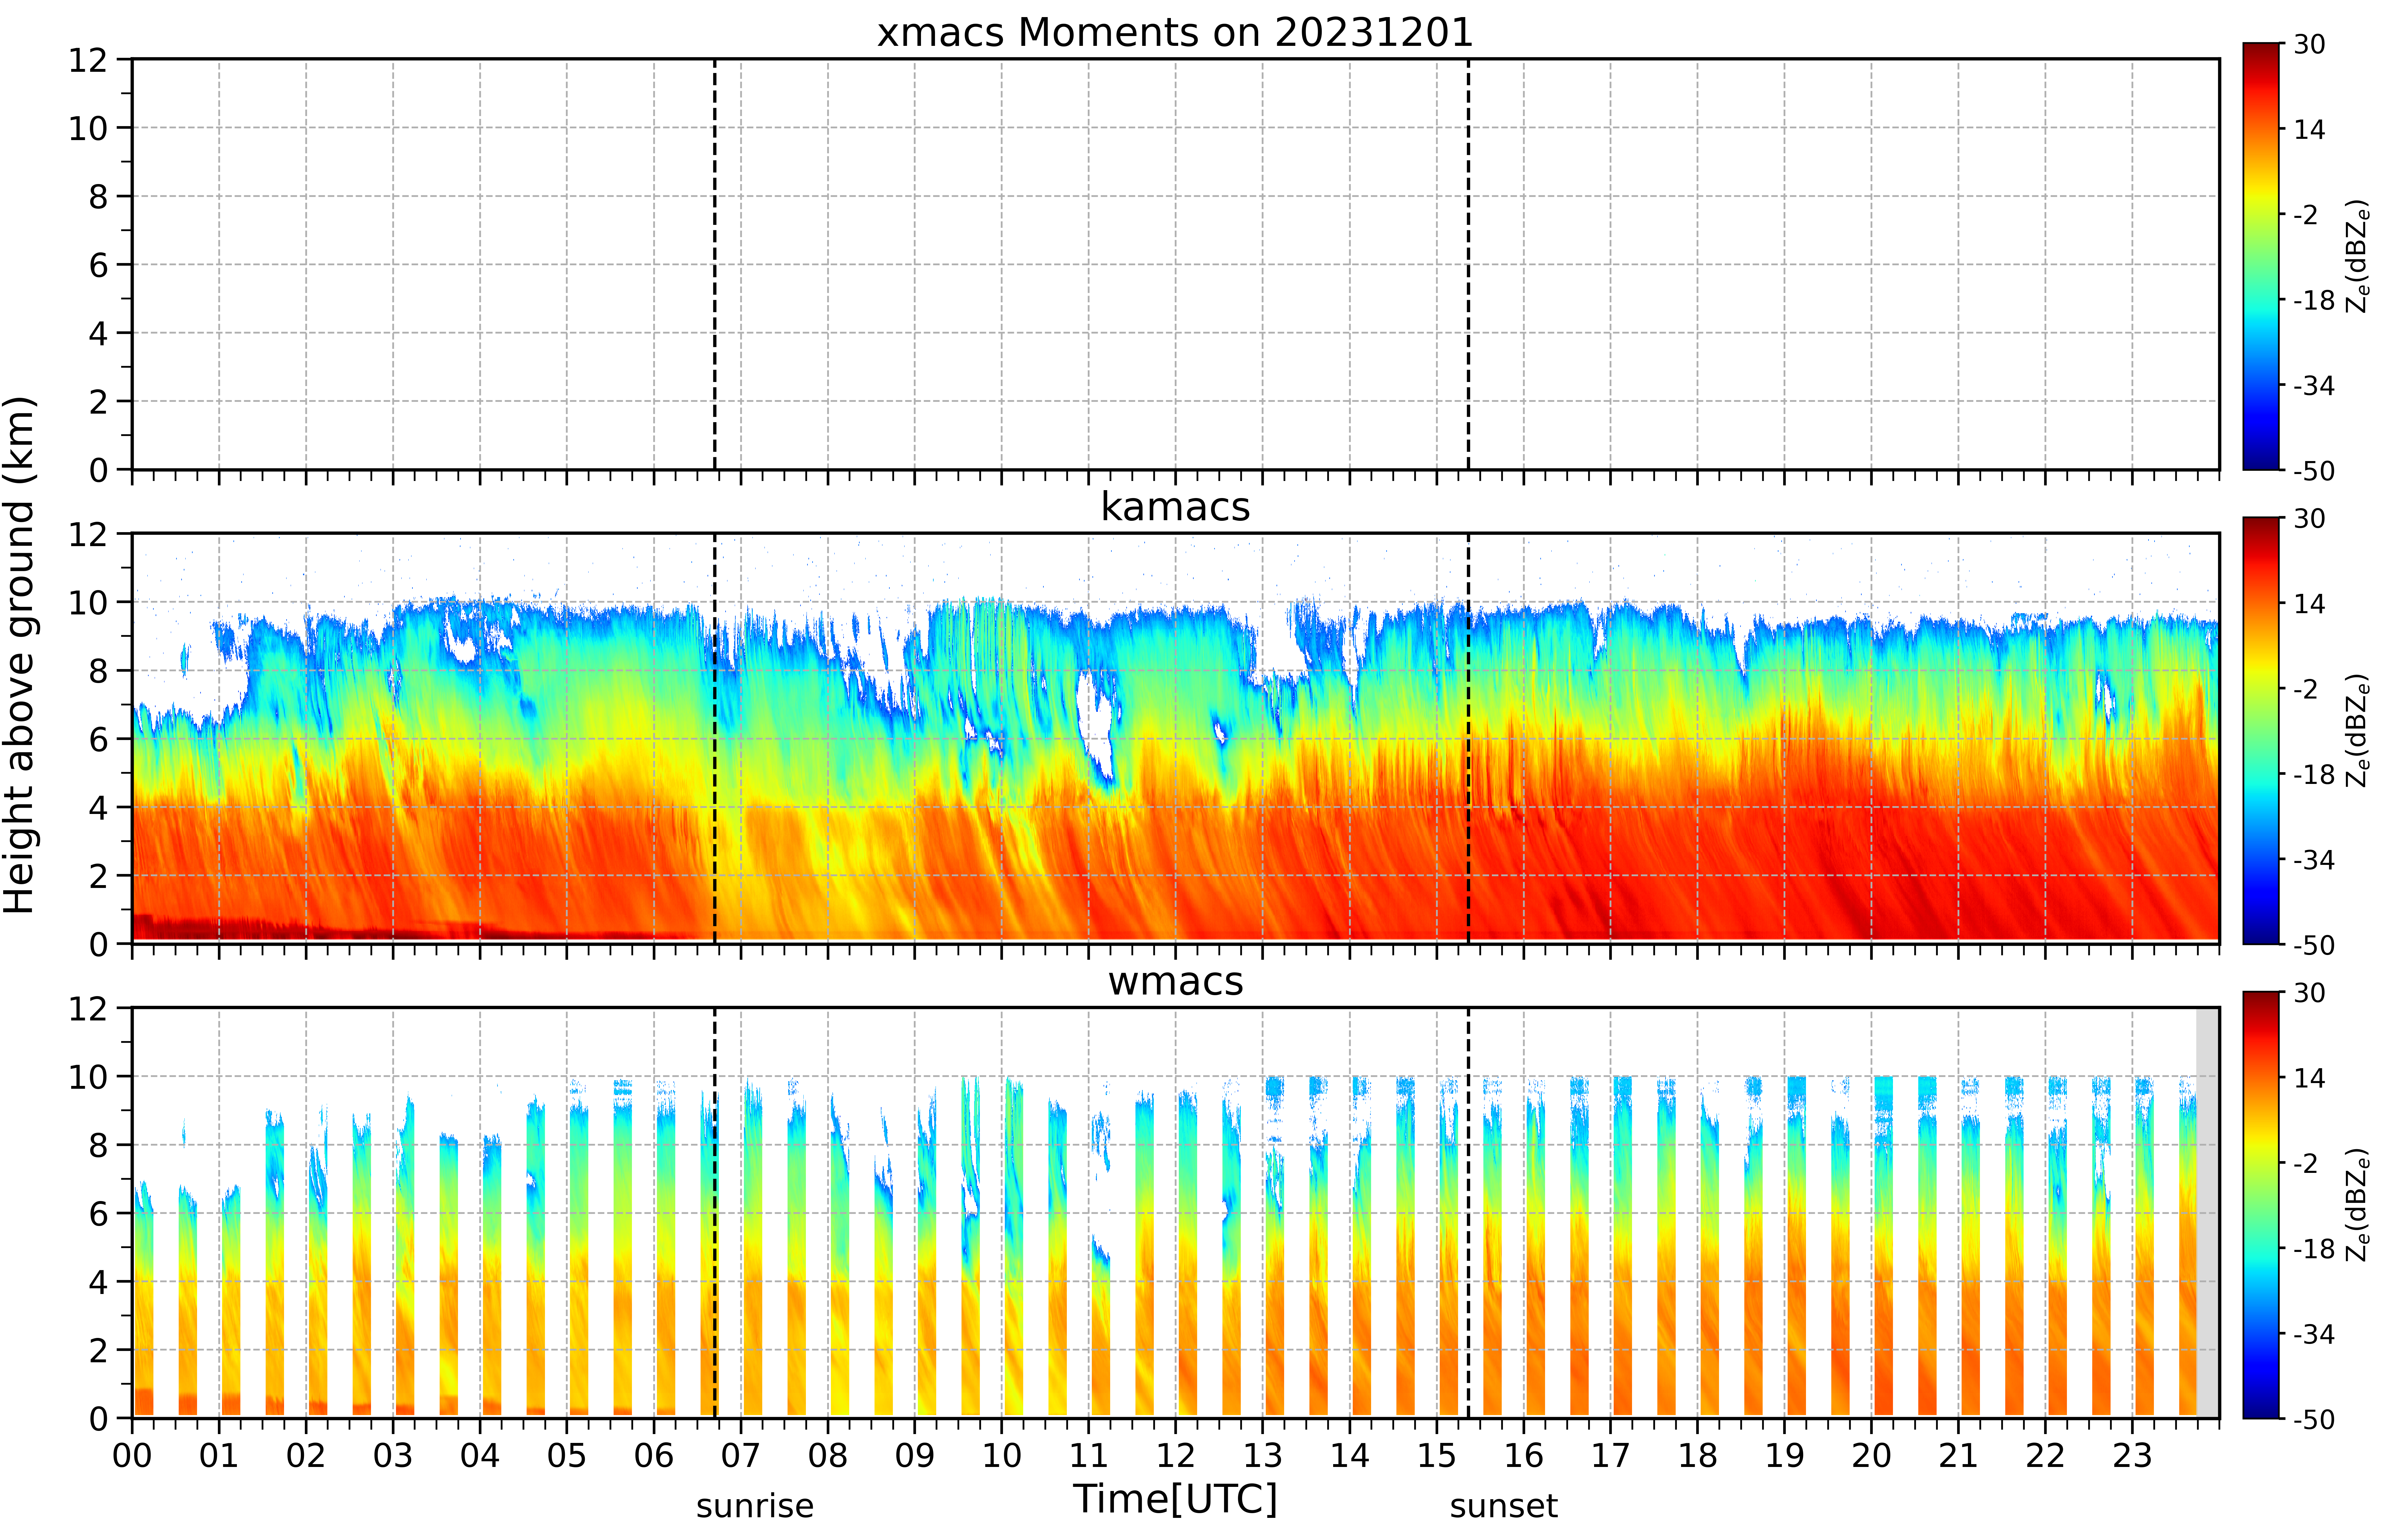Click the 'sunrise' label below the axis
Screen dimensions: 2387x1540
click(755, 1506)
